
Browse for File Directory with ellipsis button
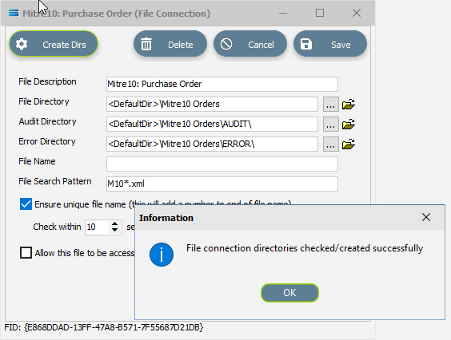(x=331, y=104)
